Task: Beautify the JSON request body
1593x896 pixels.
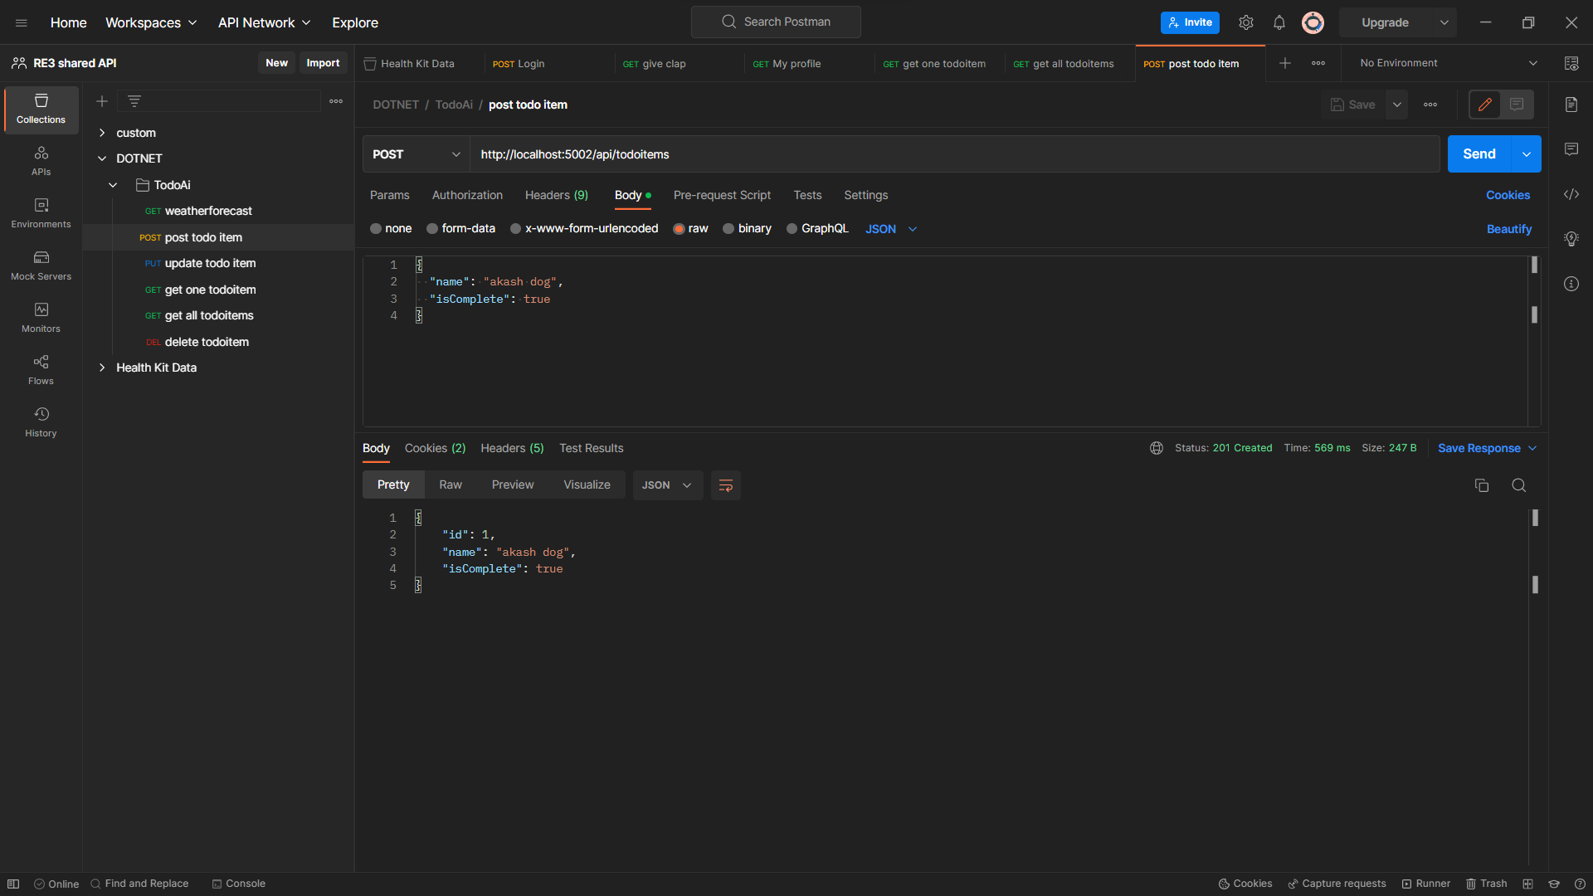Action: [x=1508, y=228]
